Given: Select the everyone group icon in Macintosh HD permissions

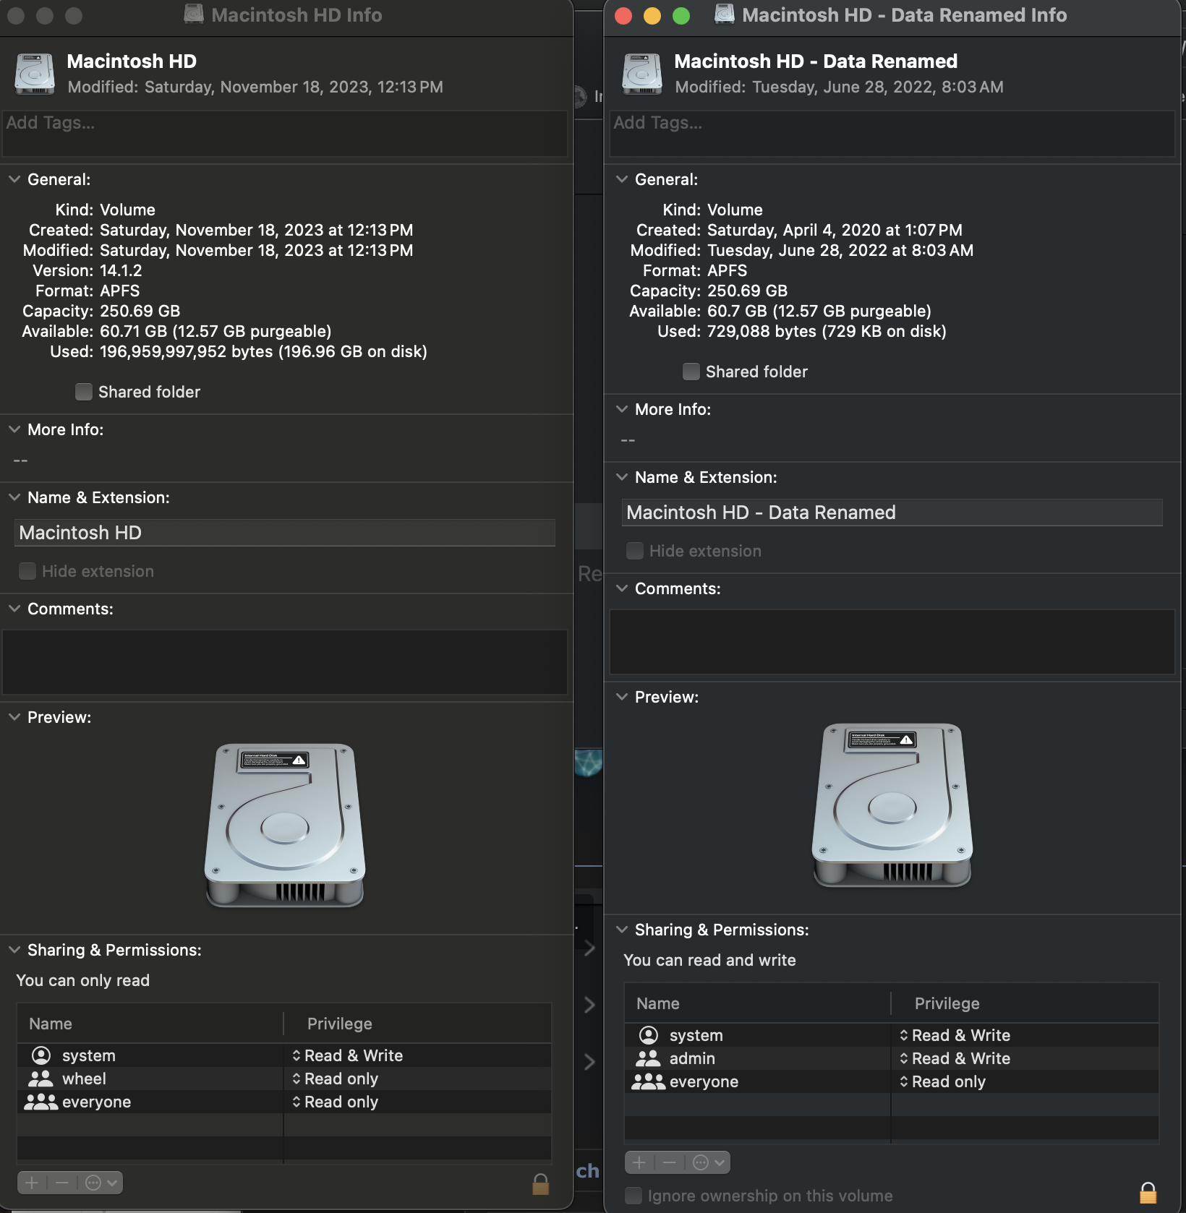Looking at the screenshot, I should click(x=41, y=1102).
